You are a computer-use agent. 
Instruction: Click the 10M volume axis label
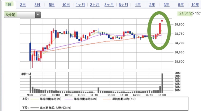[177, 90]
